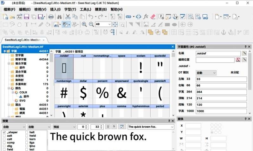
Task: Open the OT 類別 dropdown
Action: (x=206, y=73)
